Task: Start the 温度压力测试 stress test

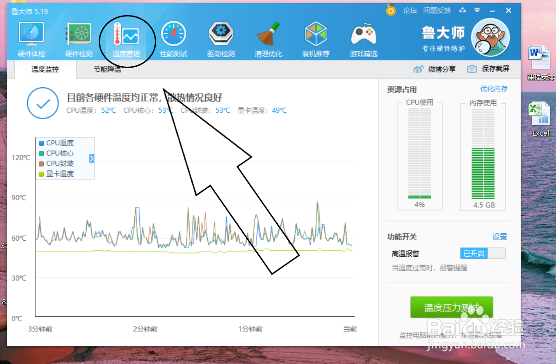Action: [451, 307]
